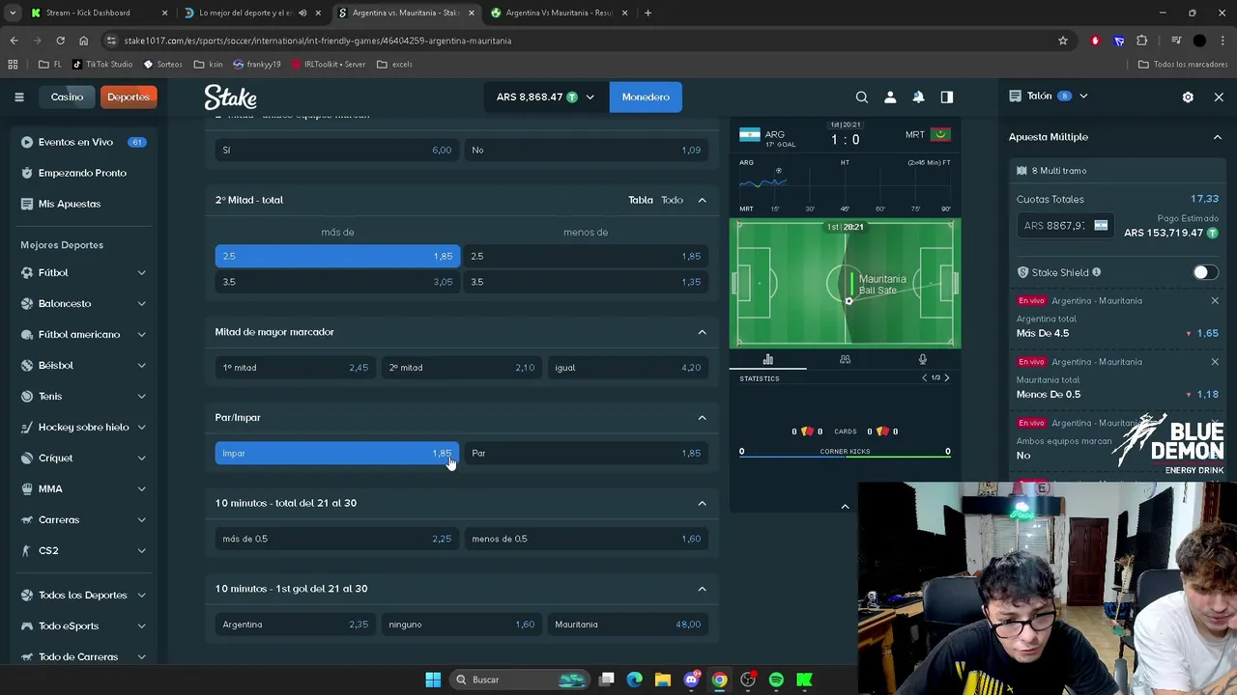The width and height of the screenshot is (1237, 695).
Task: Go to next statistics page arrow
Action: (946, 378)
